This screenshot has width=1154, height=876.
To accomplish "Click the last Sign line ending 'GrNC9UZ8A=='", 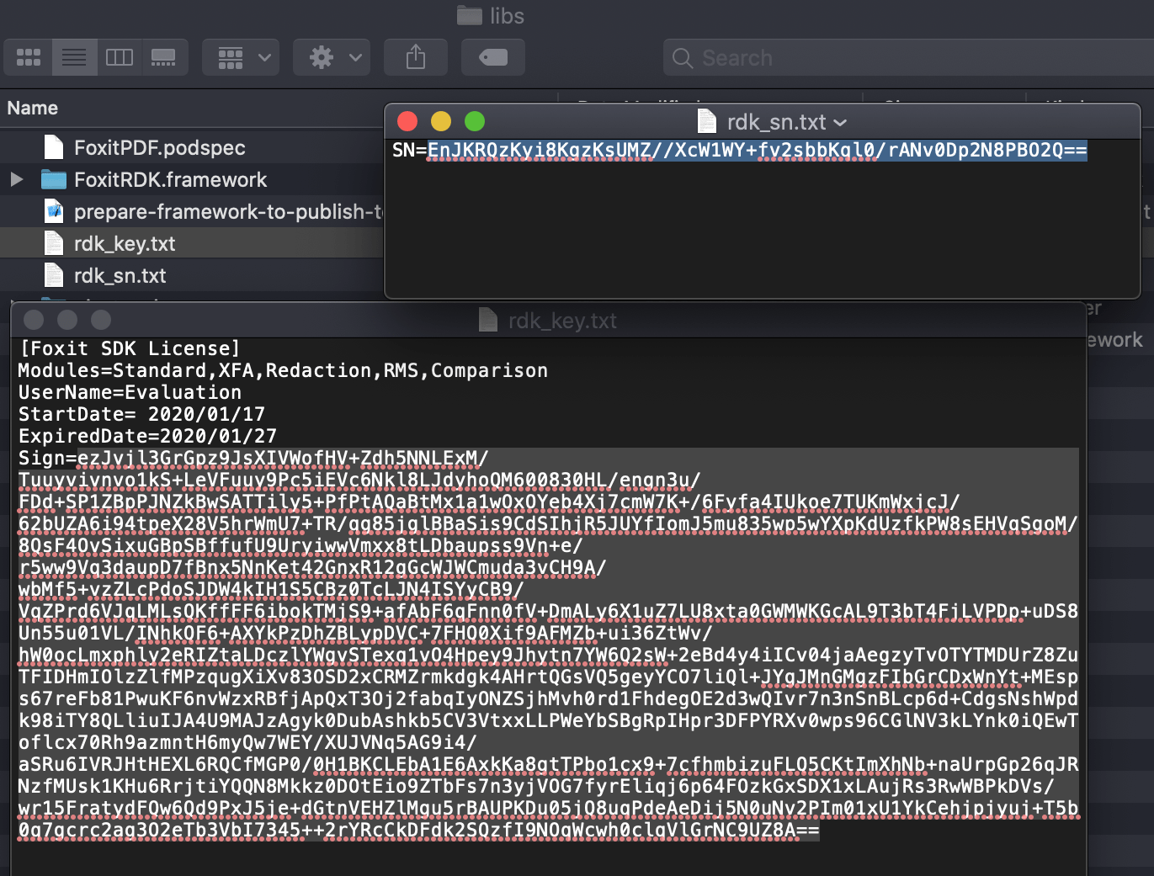I will click(x=418, y=831).
